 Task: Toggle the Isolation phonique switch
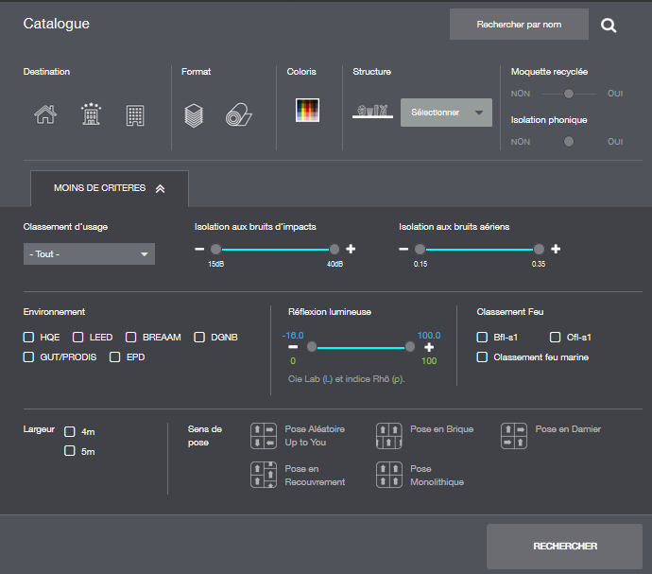click(x=569, y=142)
